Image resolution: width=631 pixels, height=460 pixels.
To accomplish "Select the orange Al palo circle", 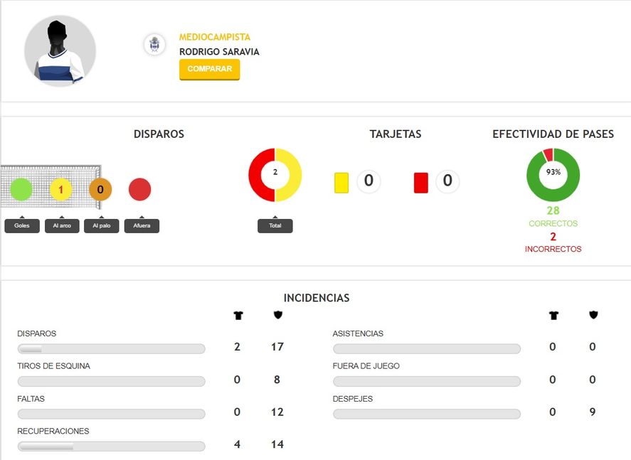I will pyautogui.click(x=100, y=189).
